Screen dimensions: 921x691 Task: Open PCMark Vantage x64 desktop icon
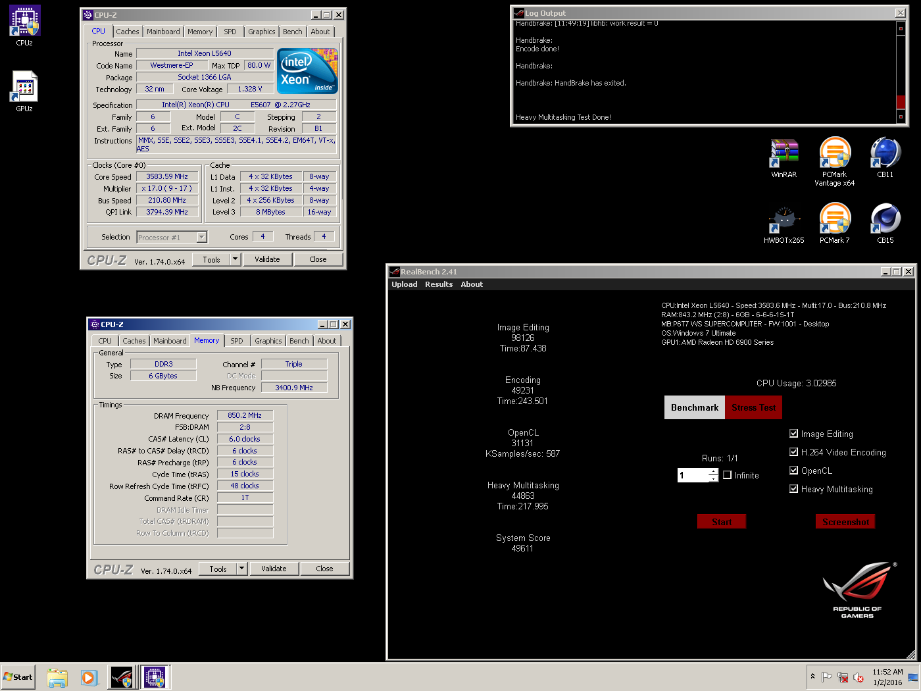click(835, 162)
